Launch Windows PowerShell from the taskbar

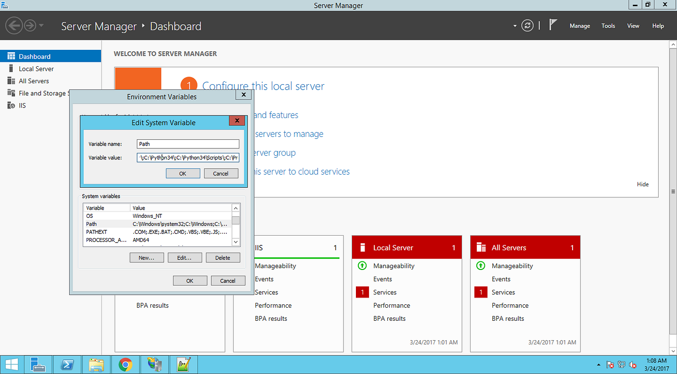[x=67, y=364]
